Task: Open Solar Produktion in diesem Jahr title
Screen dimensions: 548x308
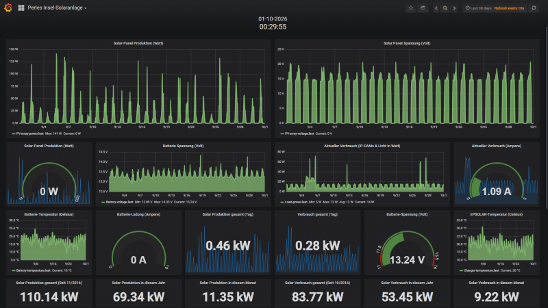Action: click(x=138, y=283)
